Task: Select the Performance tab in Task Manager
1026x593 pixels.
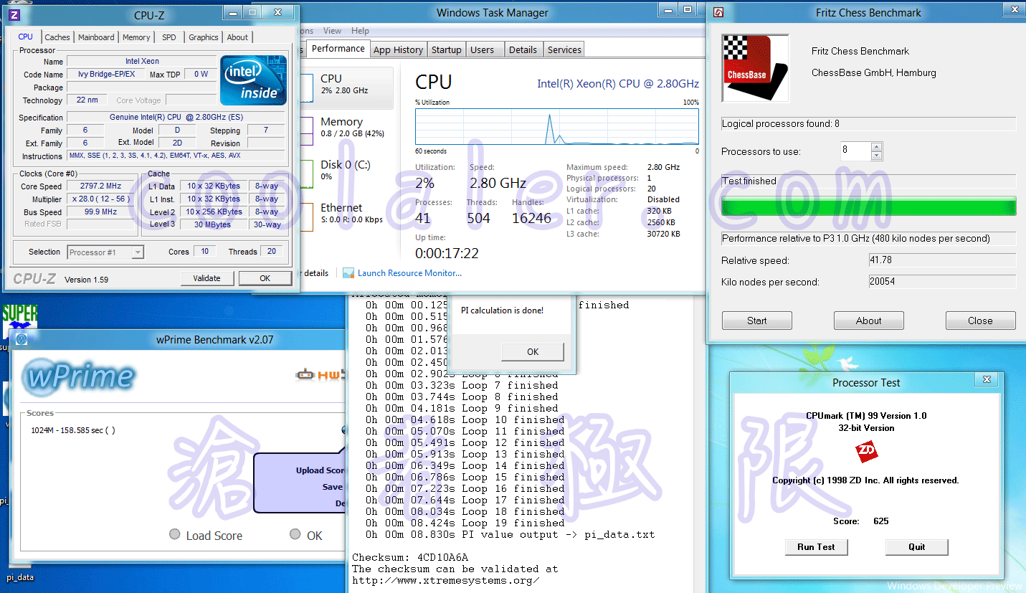Action: (338, 49)
